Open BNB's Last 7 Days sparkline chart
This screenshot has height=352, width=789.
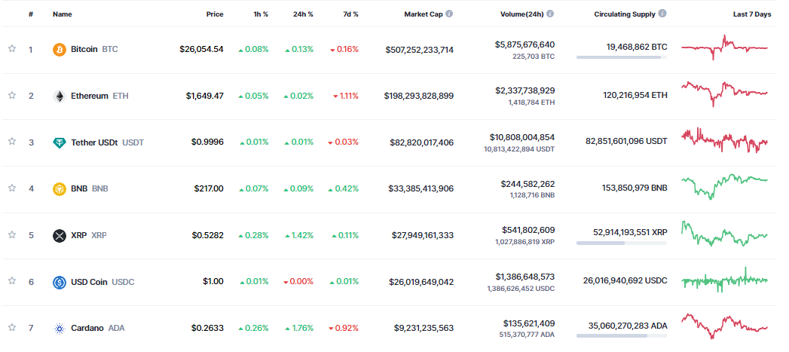coord(724,188)
